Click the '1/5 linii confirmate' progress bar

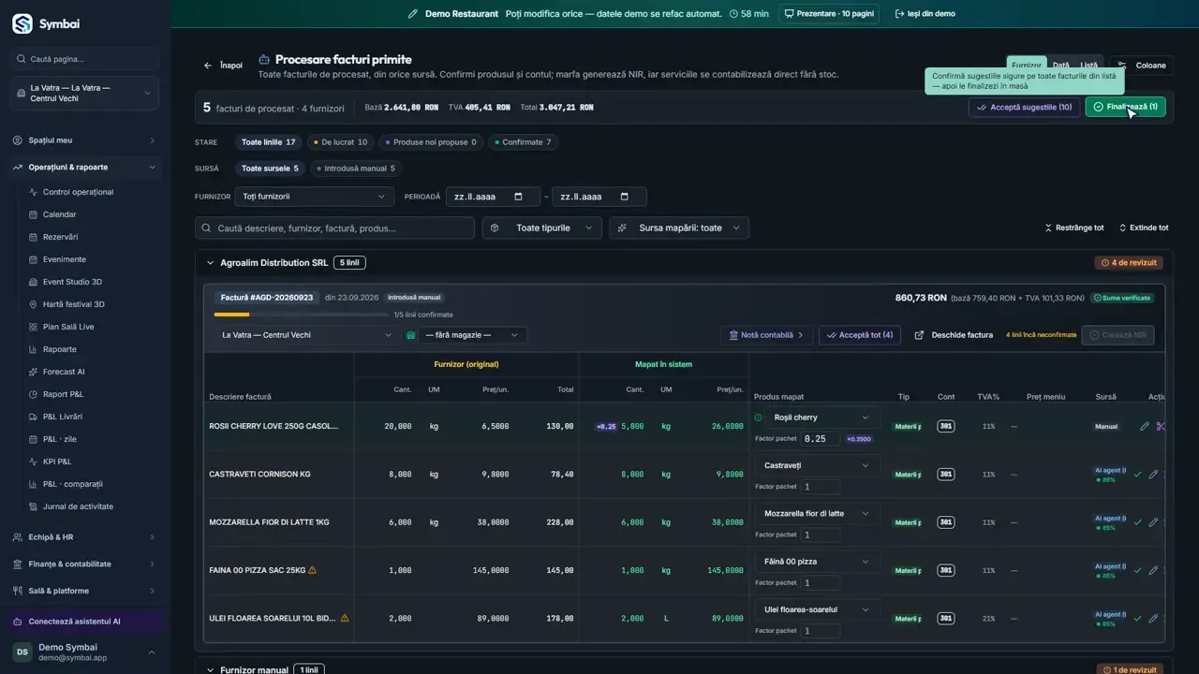pos(300,315)
